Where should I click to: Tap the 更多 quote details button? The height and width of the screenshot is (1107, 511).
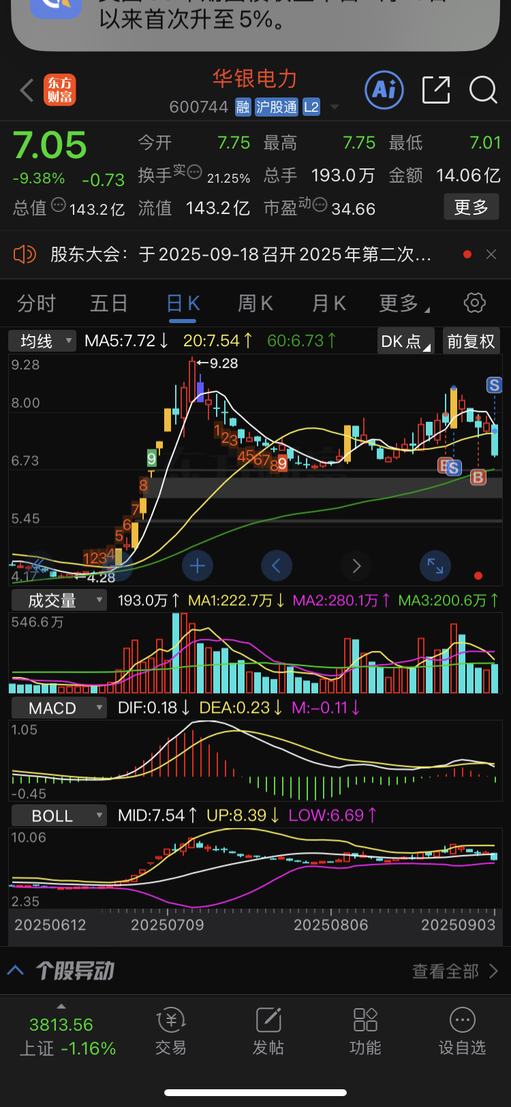point(471,207)
